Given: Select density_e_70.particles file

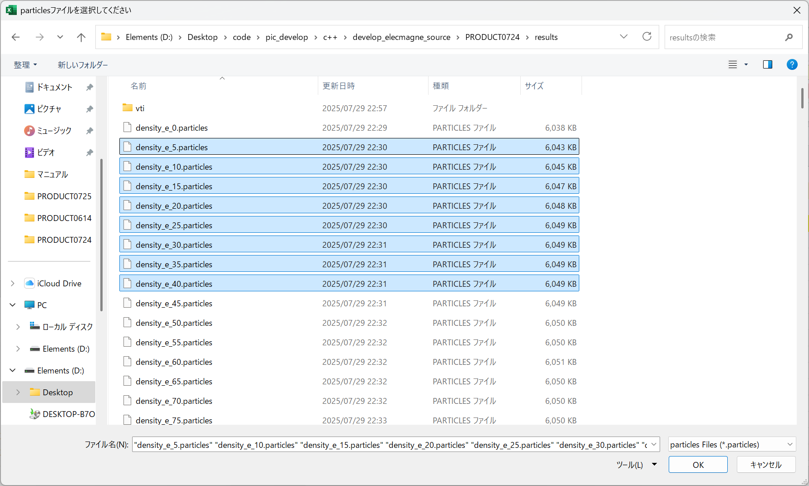Looking at the screenshot, I should pyautogui.click(x=349, y=401).
